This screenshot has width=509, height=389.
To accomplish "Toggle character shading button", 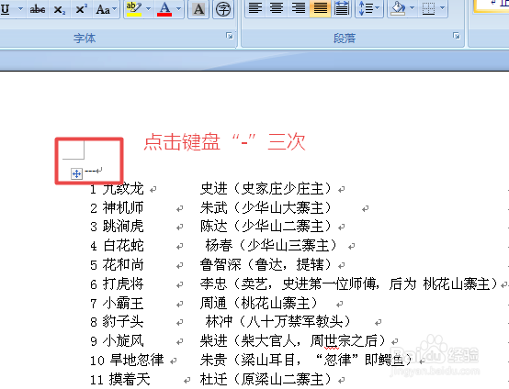I will (198, 9).
